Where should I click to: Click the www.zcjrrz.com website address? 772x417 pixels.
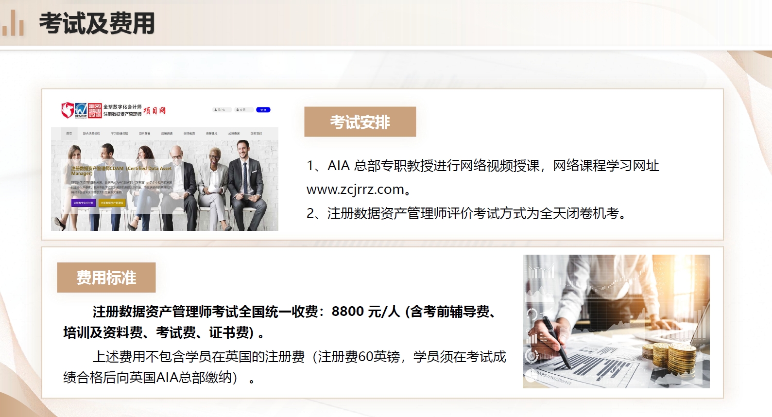point(356,190)
